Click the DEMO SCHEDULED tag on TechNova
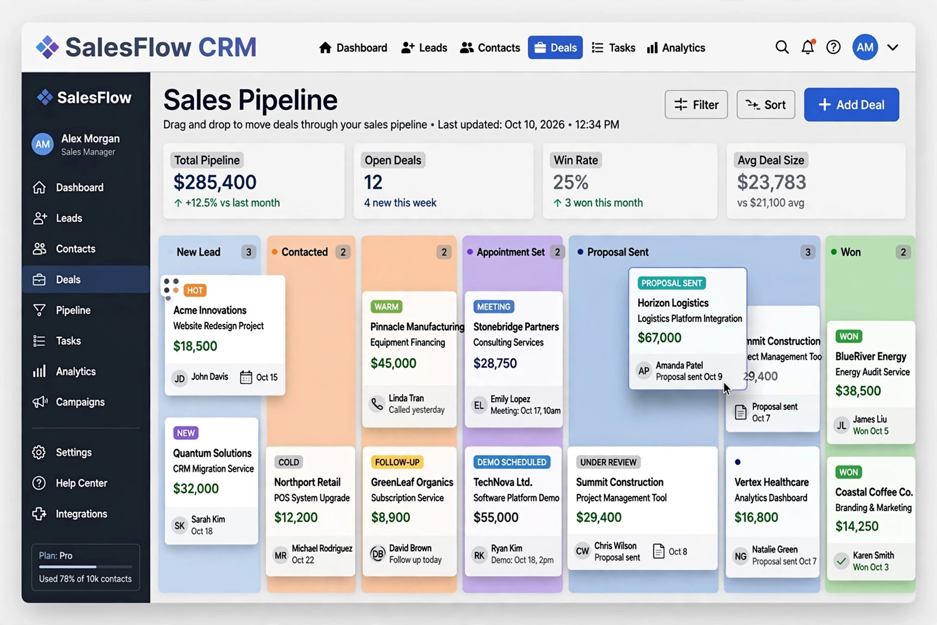This screenshot has width=937, height=625. tap(512, 462)
